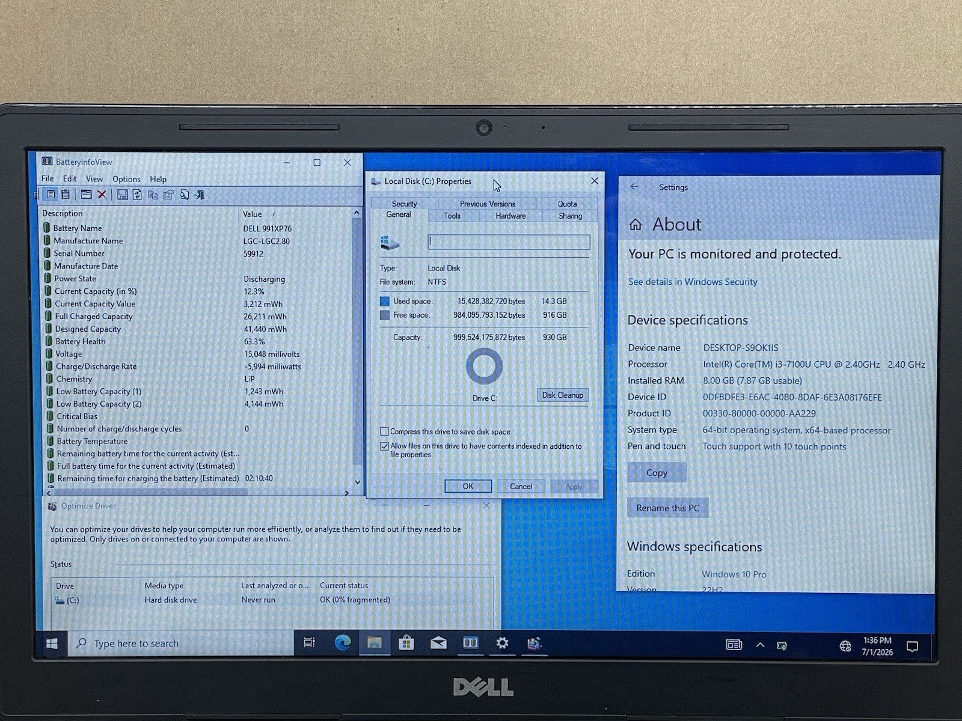Click the window-style toolbar icon in BatteryInfoView
Image resolution: width=962 pixels, height=721 pixels.
[86, 195]
